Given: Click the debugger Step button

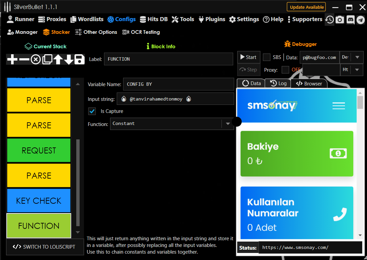Looking at the screenshot, I should (x=249, y=70).
